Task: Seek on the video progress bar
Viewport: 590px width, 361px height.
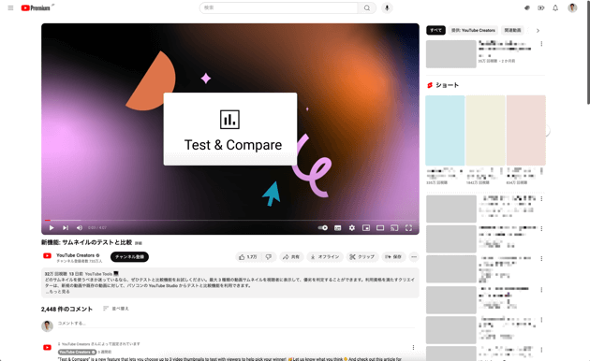Action: click(x=230, y=220)
